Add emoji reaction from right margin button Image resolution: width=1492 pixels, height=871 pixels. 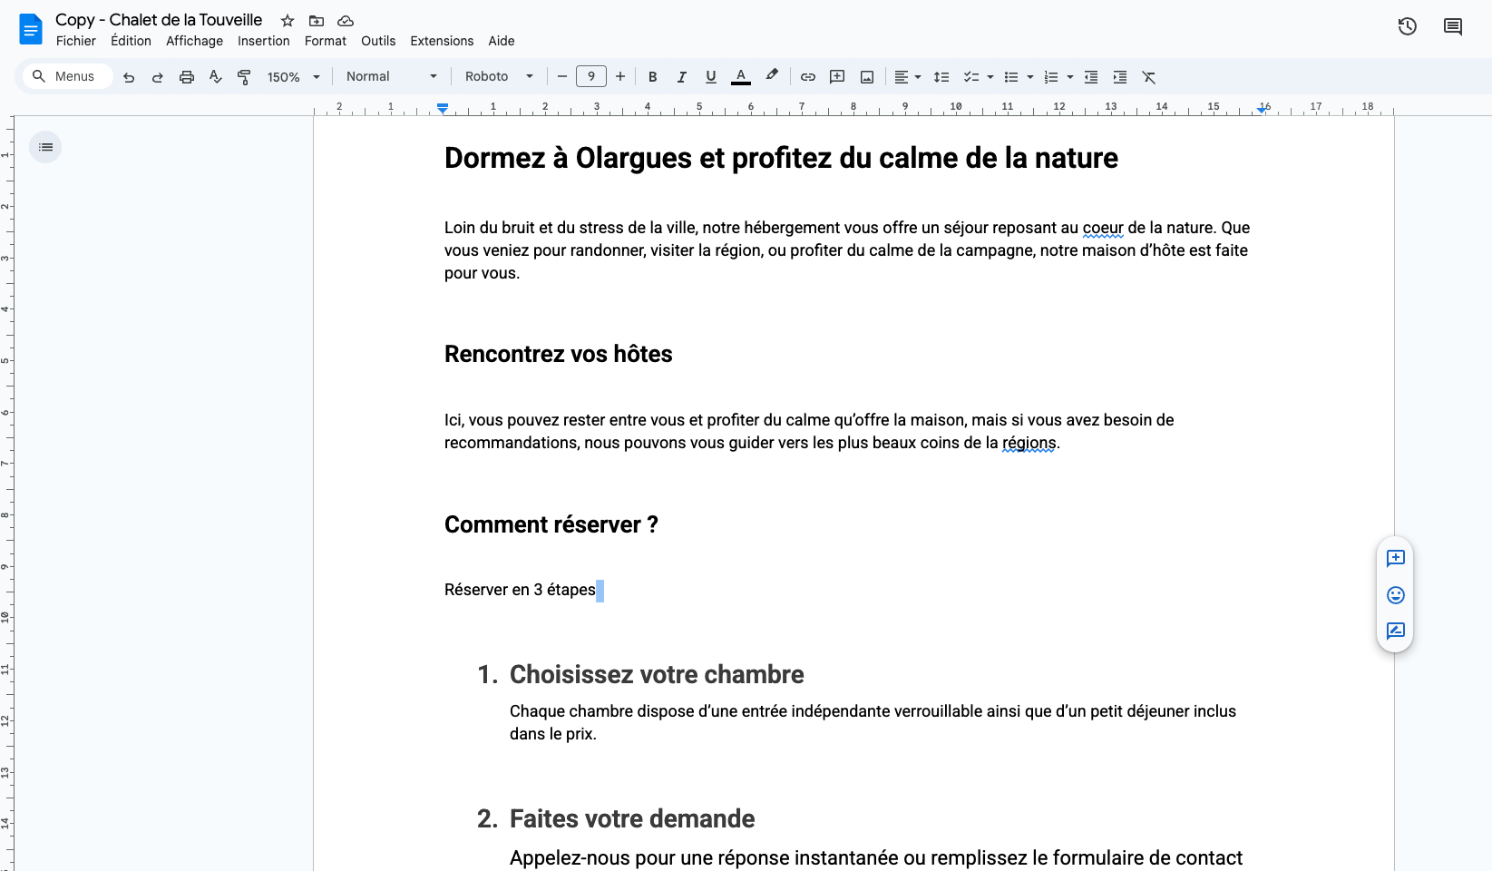[x=1396, y=595]
